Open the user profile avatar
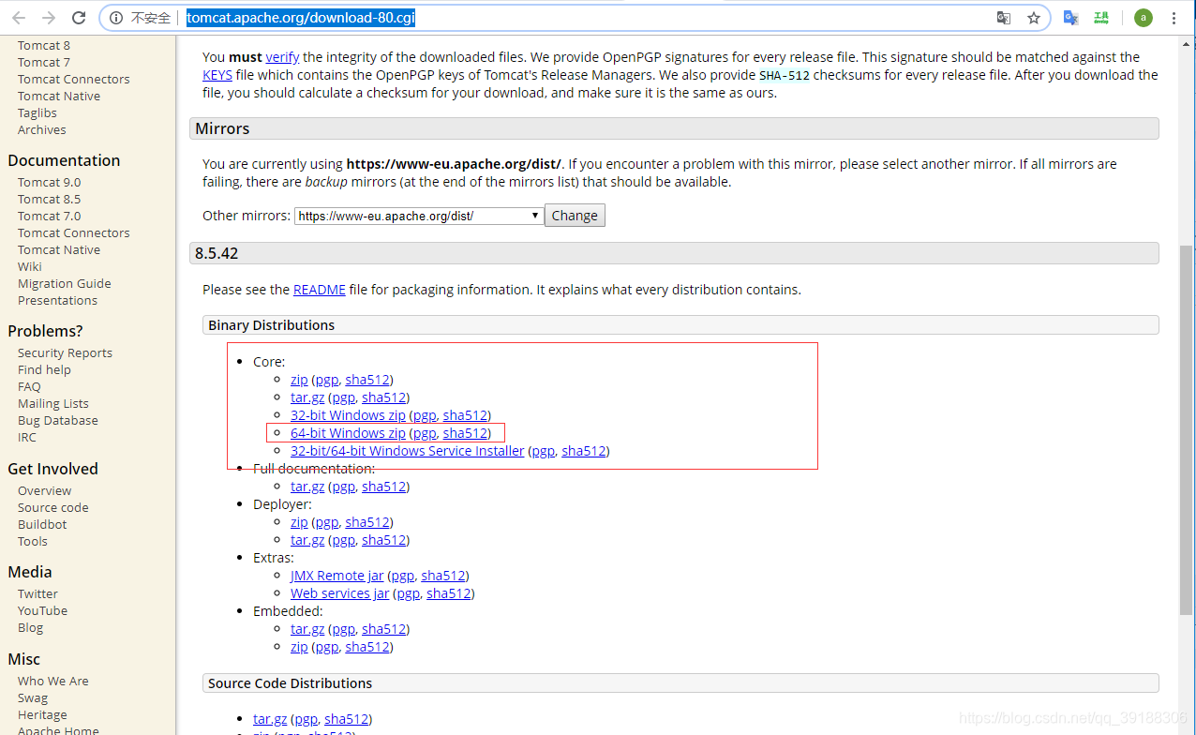The image size is (1196, 735). coord(1143,18)
